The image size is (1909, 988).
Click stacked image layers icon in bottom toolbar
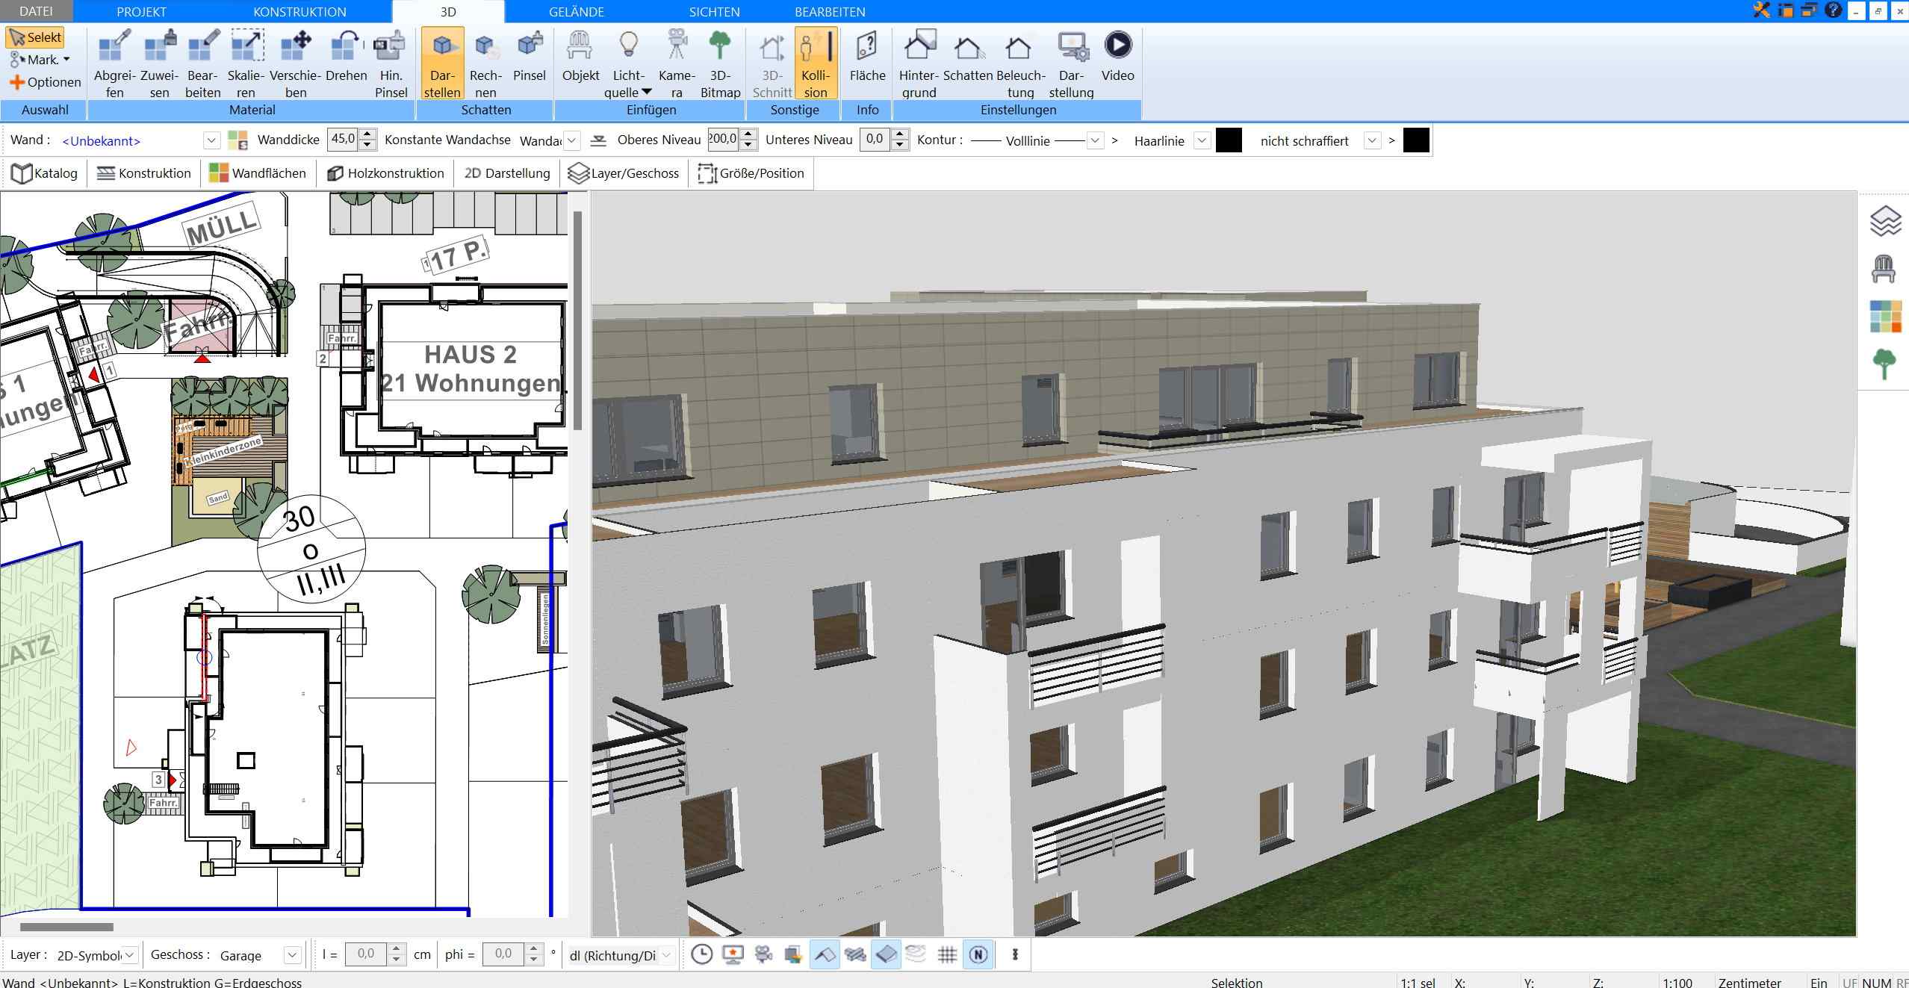[x=793, y=954]
